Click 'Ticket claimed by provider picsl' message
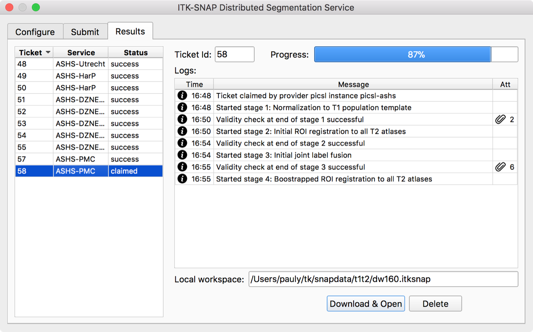The image size is (533, 332). click(306, 96)
